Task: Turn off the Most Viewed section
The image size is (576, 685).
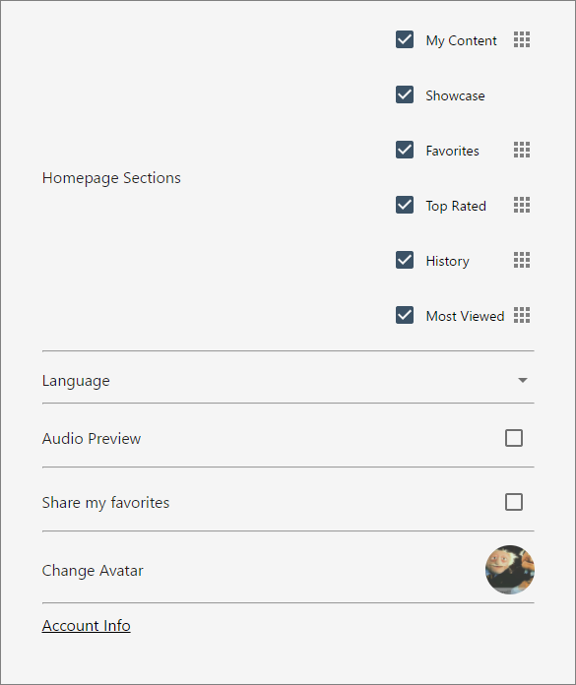Action: pyautogui.click(x=405, y=315)
